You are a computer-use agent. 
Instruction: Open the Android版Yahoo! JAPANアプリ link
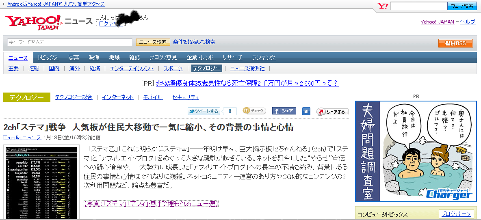coord(56,4)
